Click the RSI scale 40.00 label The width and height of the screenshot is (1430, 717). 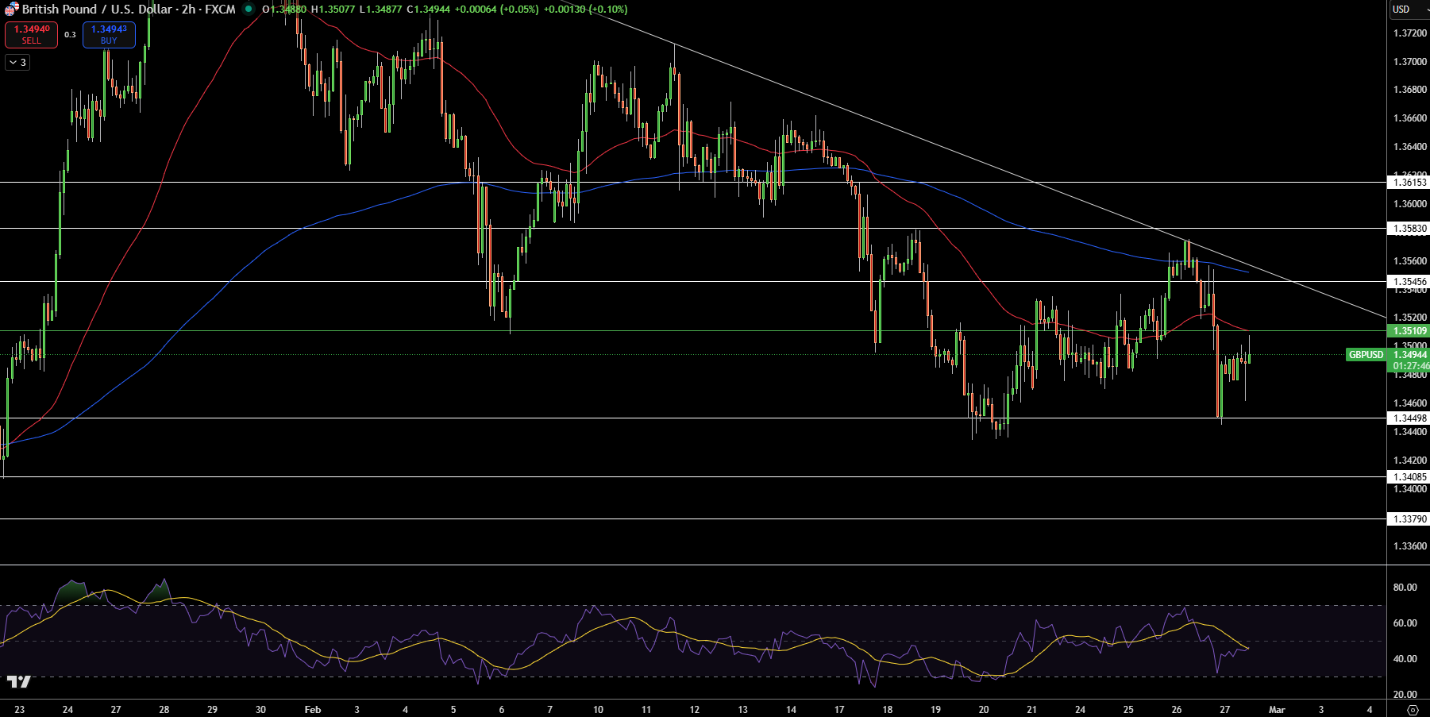tap(1405, 658)
